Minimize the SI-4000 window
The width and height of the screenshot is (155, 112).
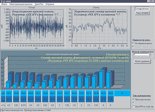click(148, 1)
